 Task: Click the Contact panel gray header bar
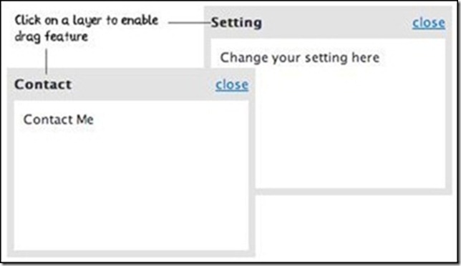pyautogui.click(x=131, y=84)
